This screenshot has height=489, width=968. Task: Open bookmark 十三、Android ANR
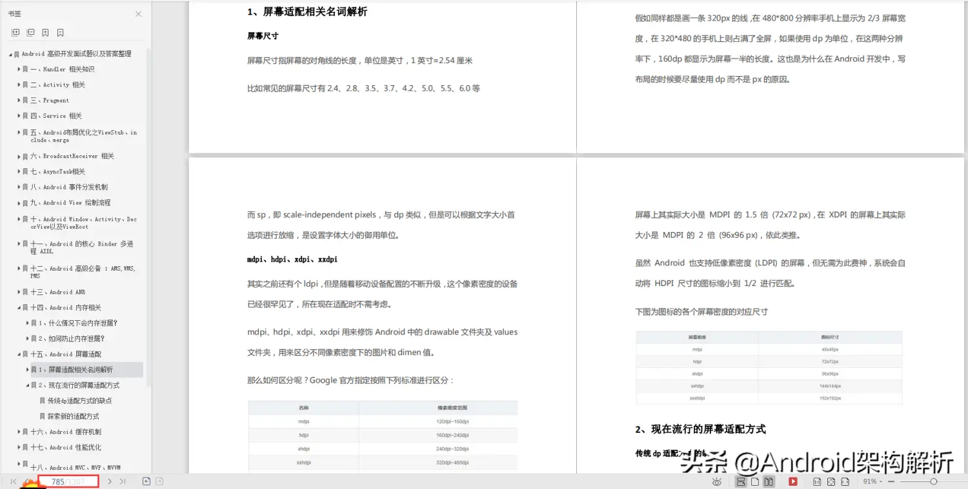pos(57,292)
